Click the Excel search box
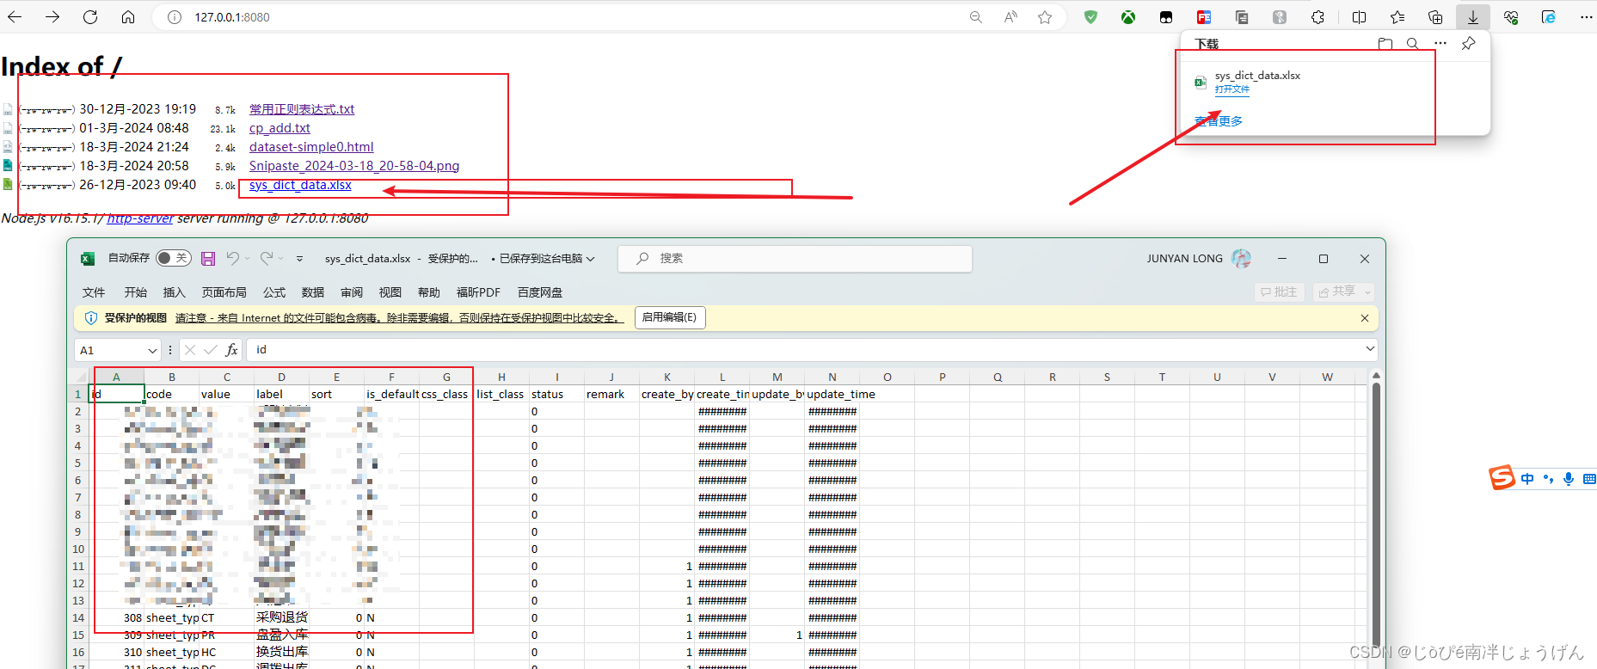The width and height of the screenshot is (1597, 669). pos(795,258)
